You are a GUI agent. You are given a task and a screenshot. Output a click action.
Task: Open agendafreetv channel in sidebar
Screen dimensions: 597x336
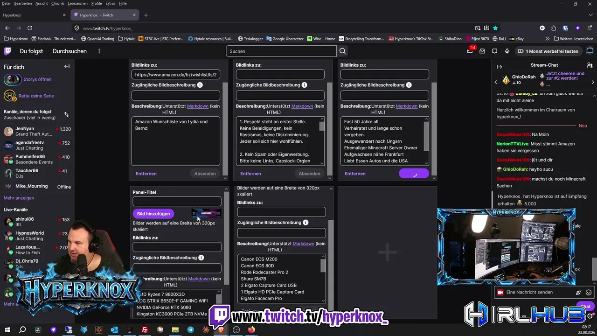pyautogui.click(x=37, y=145)
